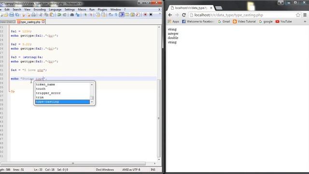This screenshot has height=174, width=309.
Task: Select touch in autocomplete list
Action: pyautogui.click(x=62, y=89)
